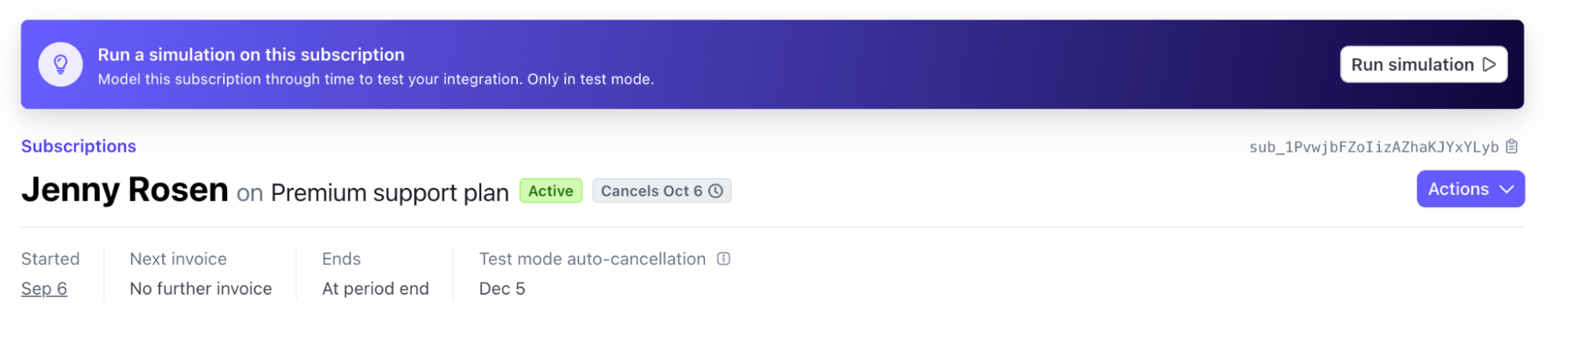
Task: Click the lightbulb icon in the banner
Action: coord(61,64)
